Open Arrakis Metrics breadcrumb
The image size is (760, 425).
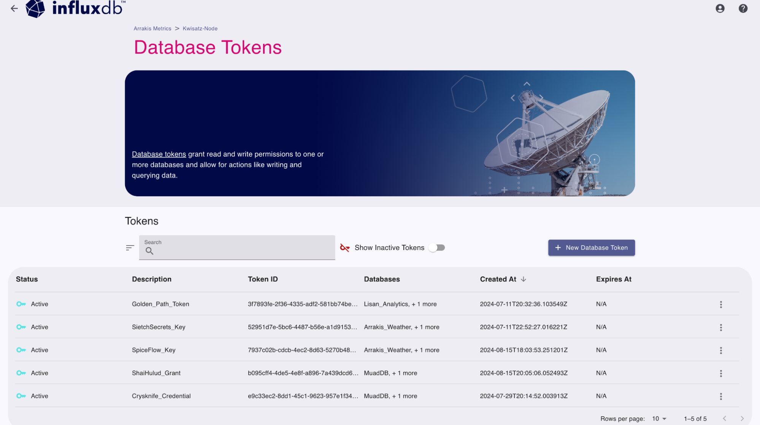coord(152,28)
